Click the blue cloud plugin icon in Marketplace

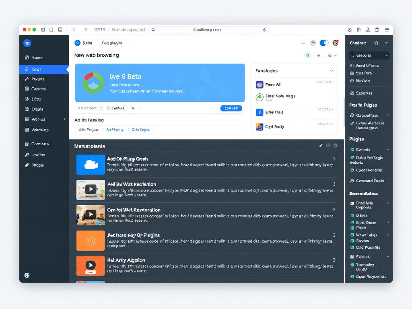click(x=91, y=165)
